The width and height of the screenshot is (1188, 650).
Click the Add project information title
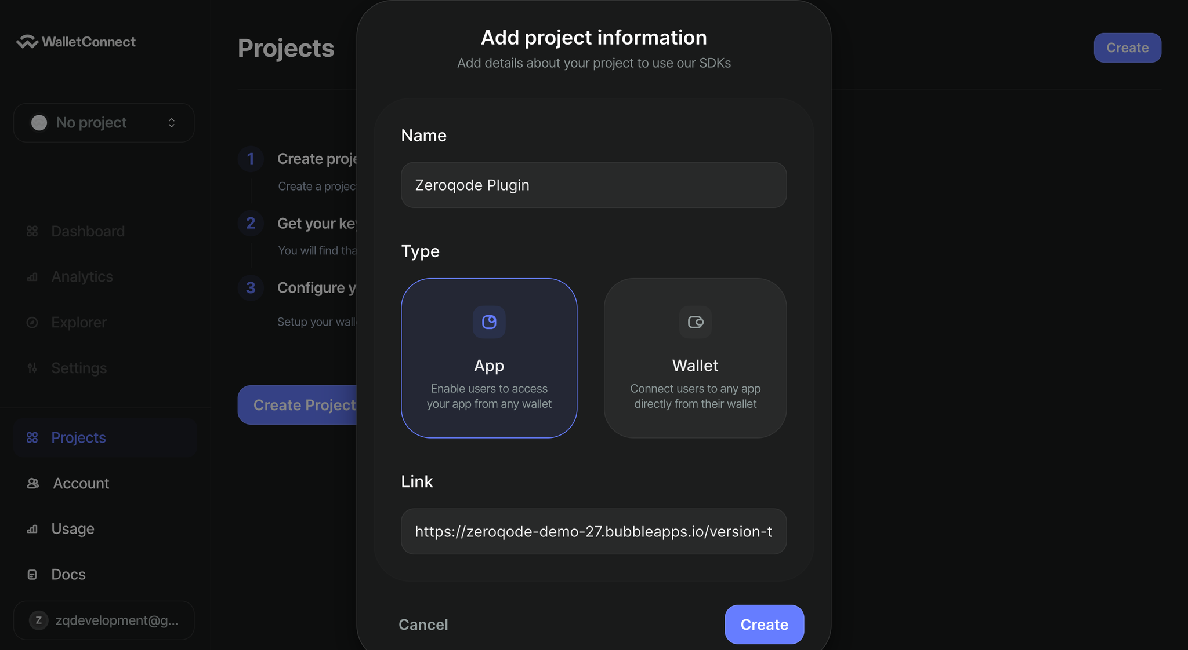click(x=594, y=38)
